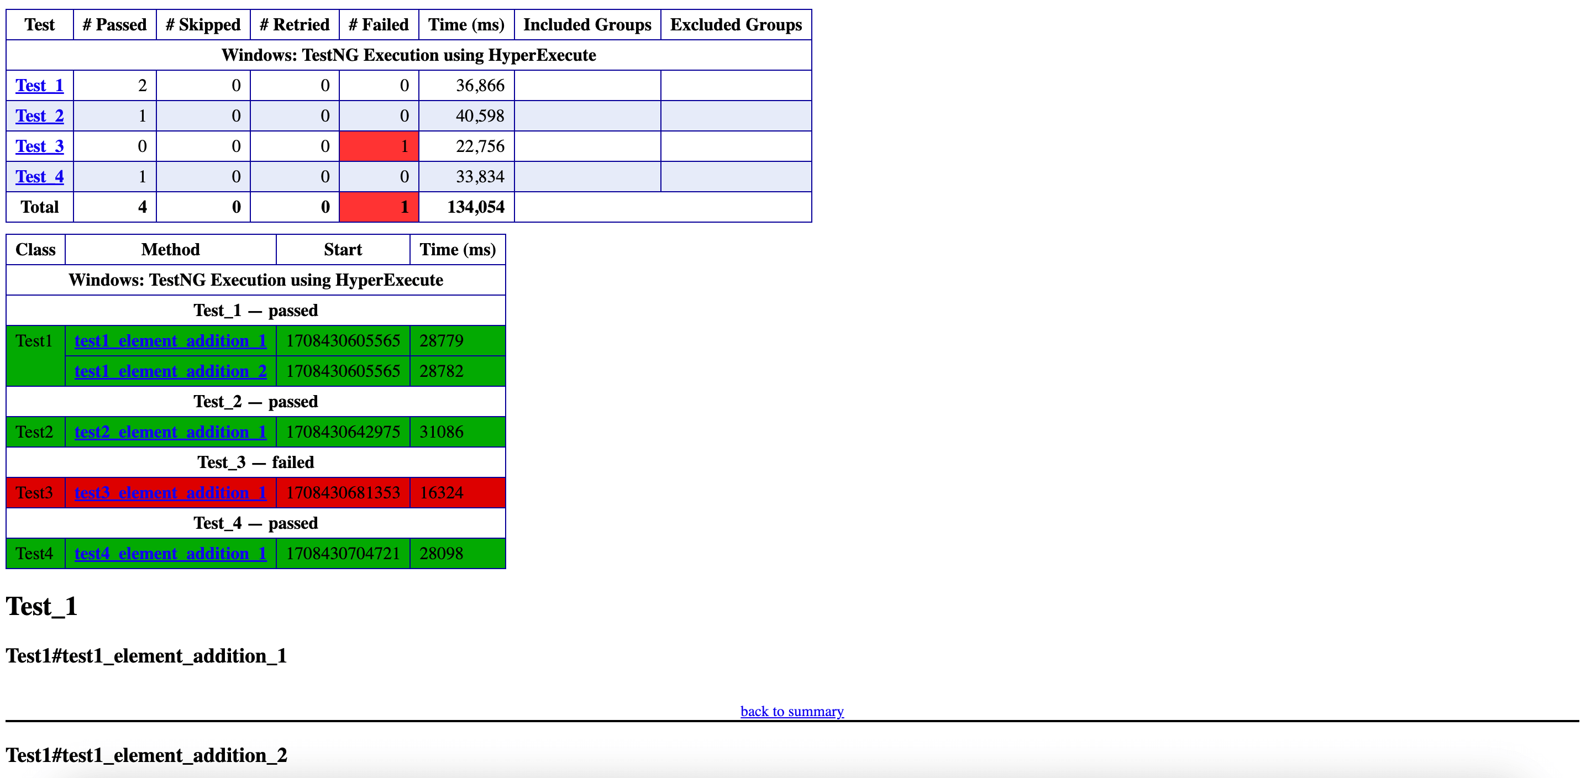Click test1_element_addition_2 method link

[171, 371]
